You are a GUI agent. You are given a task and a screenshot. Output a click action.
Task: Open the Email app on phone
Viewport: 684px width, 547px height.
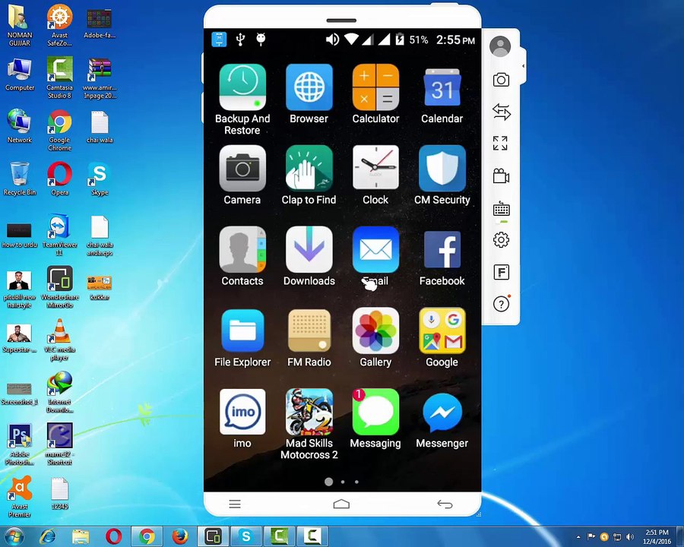coord(375,249)
